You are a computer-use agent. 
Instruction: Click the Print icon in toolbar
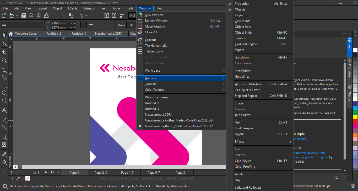pos(46,15)
